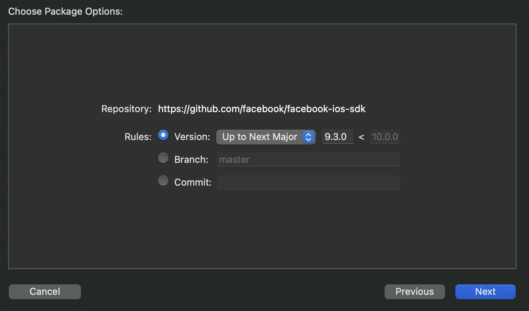Viewport: 529px width, 311px height.
Task: Proceed with the Next button
Action: pyautogui.click(x=486, y=292)
